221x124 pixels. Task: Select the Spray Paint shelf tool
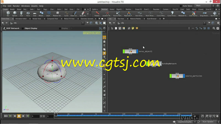(83, 14)
